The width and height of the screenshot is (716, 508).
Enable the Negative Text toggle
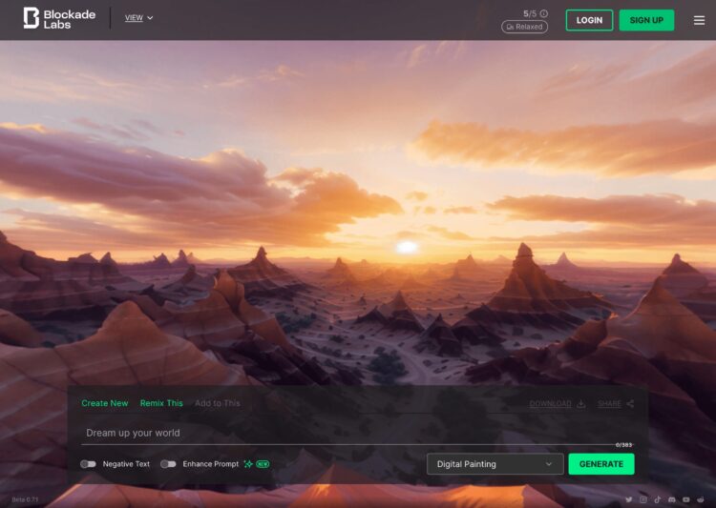point(88,464)
